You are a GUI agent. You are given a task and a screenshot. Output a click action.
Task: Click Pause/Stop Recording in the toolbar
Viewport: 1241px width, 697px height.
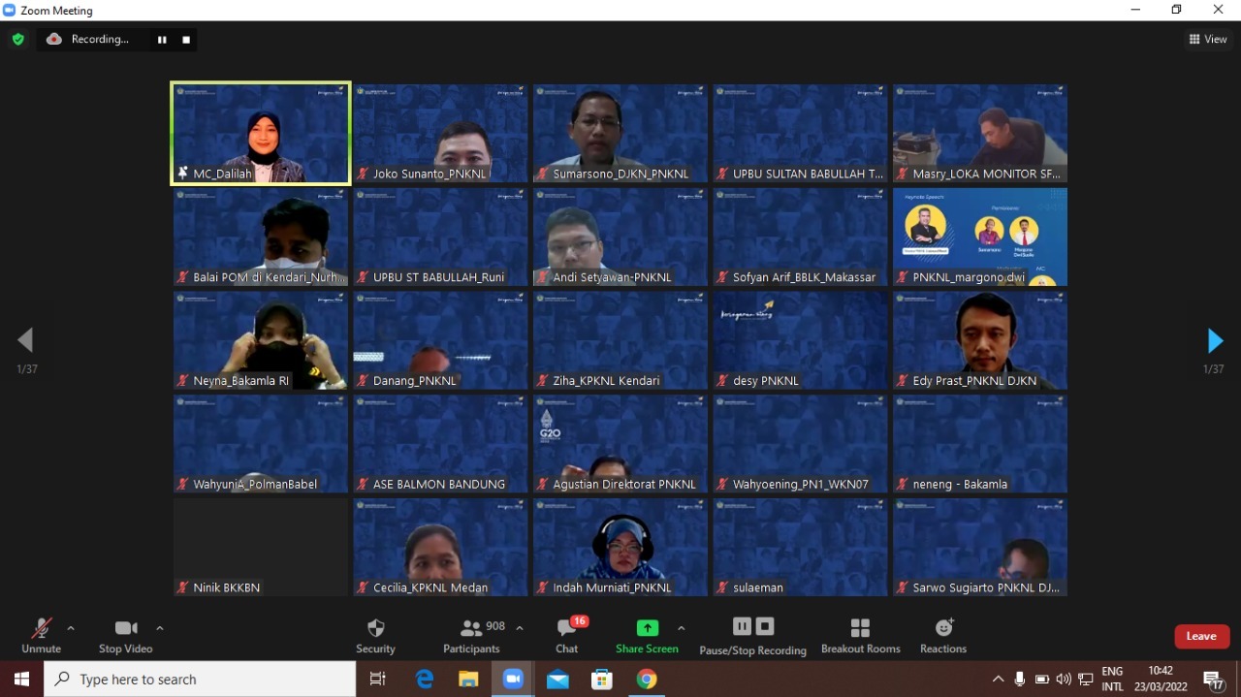point(752,636)
